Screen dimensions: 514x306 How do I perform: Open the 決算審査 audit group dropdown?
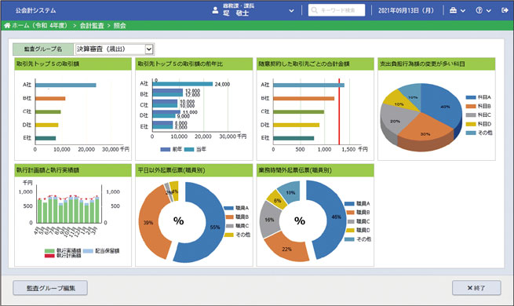click(115, 49)
